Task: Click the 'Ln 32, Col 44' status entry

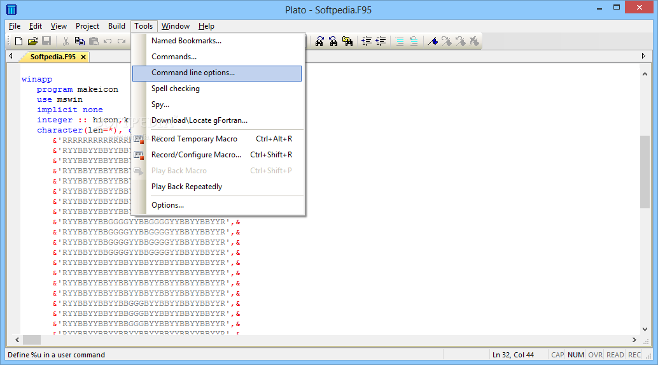Action: pyautogui.click(x=513, y=355)
